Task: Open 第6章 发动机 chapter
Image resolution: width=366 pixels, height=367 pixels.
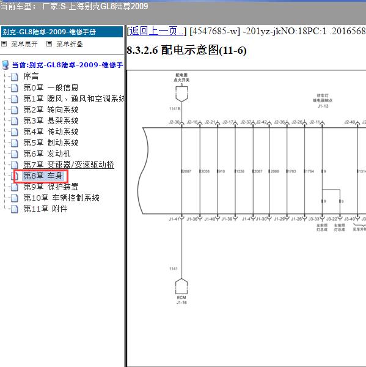Action: [47, 154]
